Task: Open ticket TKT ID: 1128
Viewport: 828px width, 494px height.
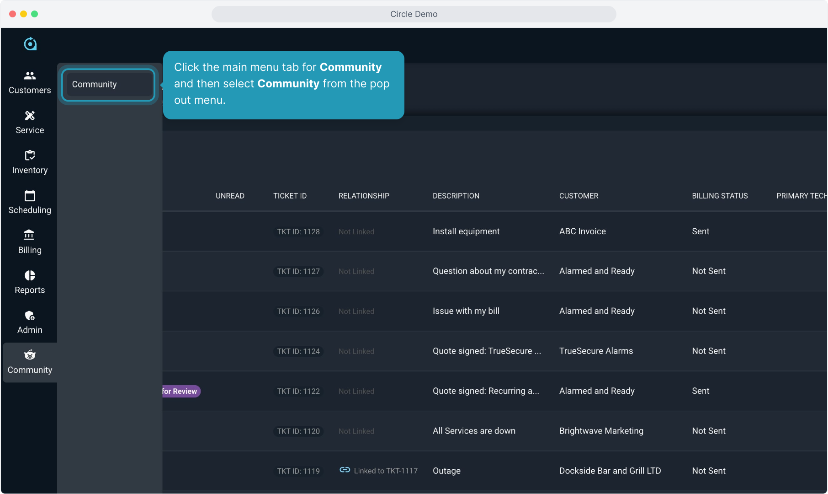Action: 298,232
